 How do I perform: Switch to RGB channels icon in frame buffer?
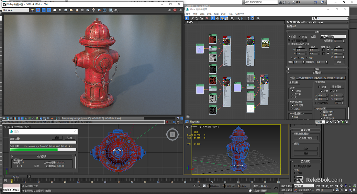coord(32,10)
